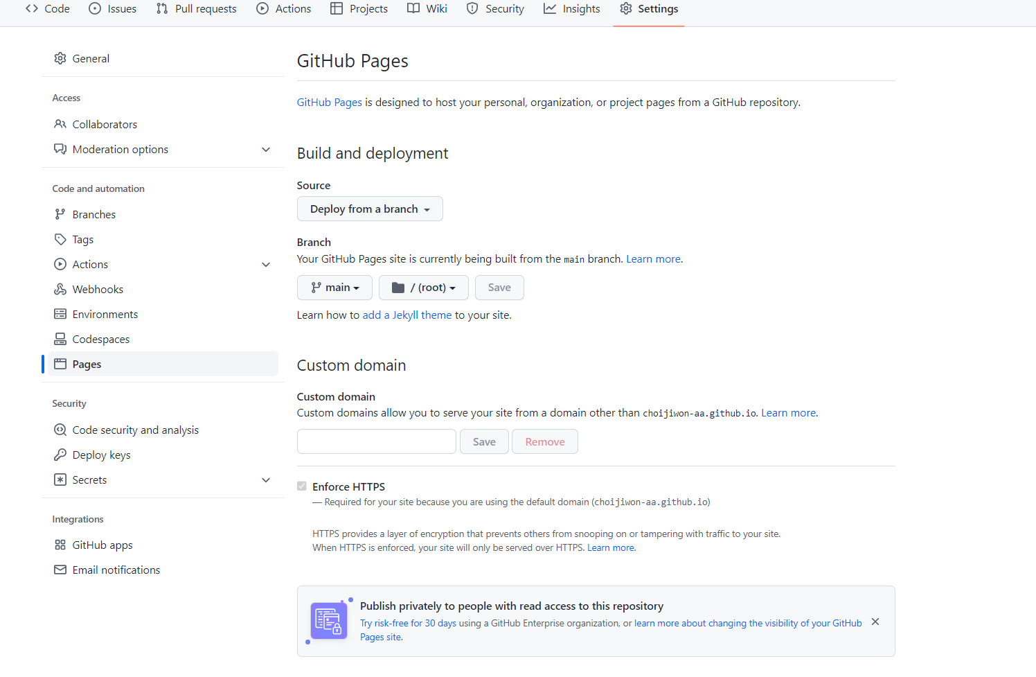Viewport: 1036px width, 677px height.
Task: Click the Webhooks icon in sidebar
Action: [60, 289]
